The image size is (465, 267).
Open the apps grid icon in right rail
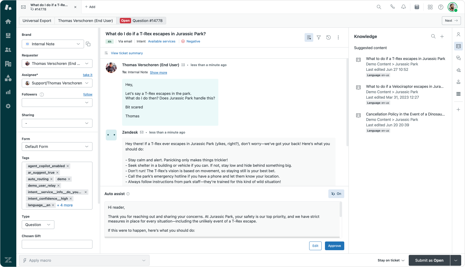458,94
